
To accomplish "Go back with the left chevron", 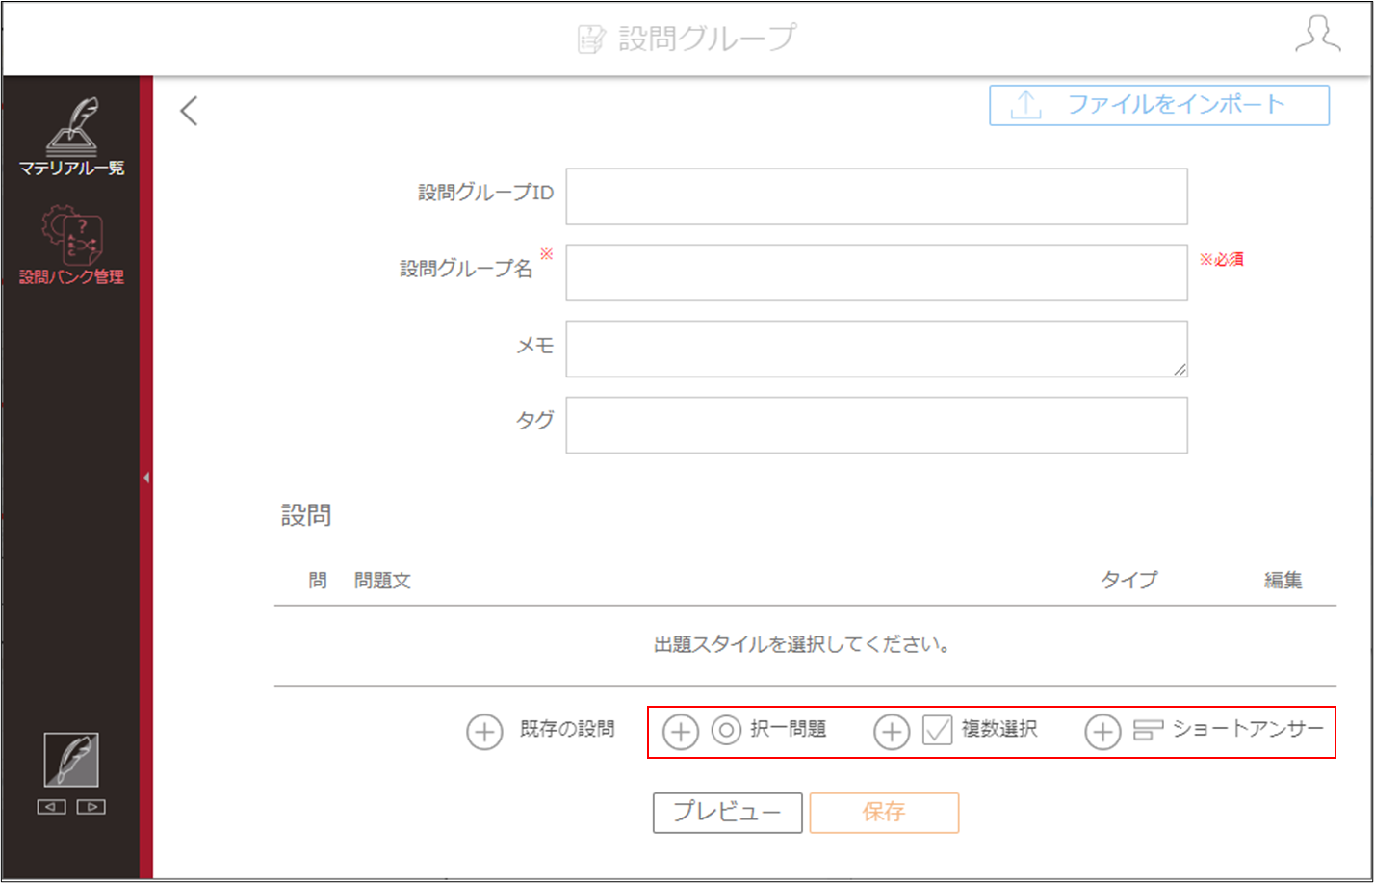I will pos(189,111).
